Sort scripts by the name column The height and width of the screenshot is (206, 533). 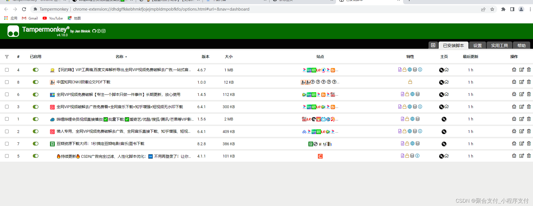point(120,57)
